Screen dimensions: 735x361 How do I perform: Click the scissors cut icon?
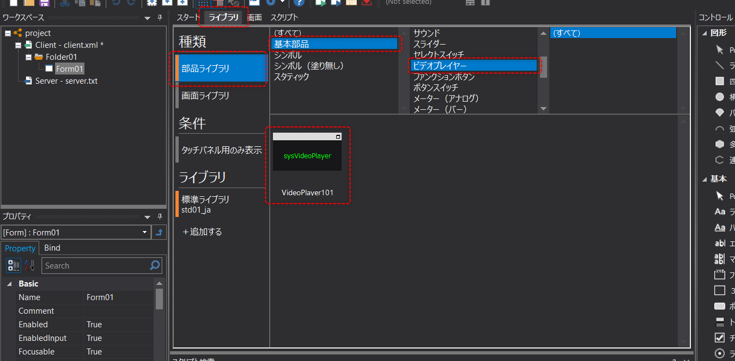pyautogui.click(x=64, y=4)
